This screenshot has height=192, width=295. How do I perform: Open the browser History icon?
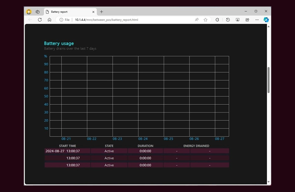(228, 20)
